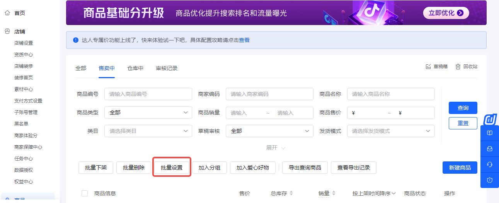Click the 批量设置 button
This screenshot has height=203, width=499.
172,168
